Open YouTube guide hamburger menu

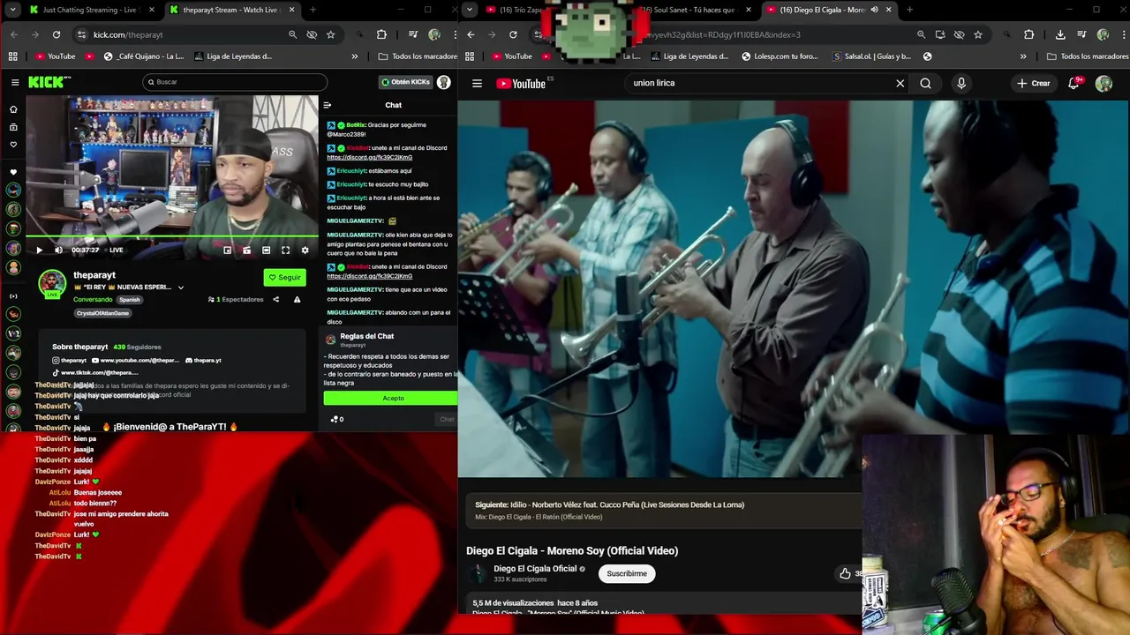click(477, 84)
